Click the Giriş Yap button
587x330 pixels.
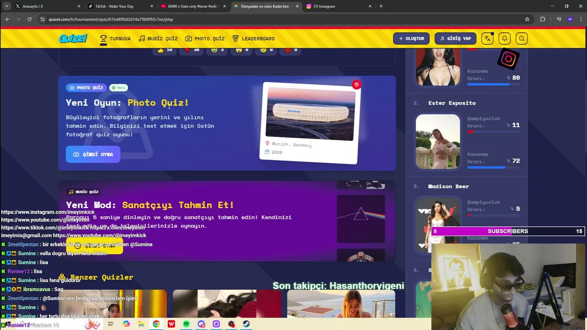pos(455,38)
